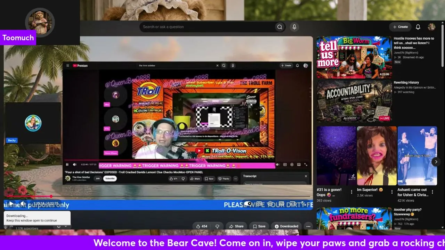
Task: Click the 'Another pity party?' video title
Action: click(407, 212)
